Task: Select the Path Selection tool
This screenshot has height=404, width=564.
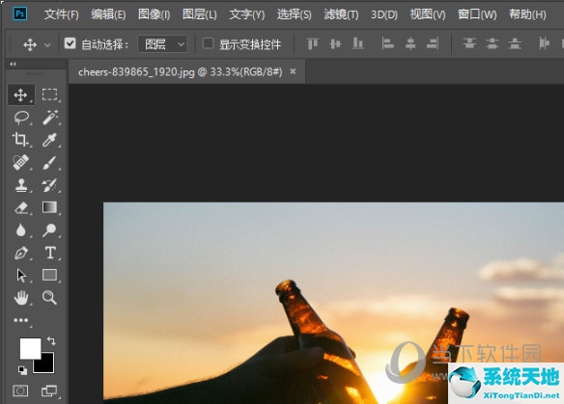Action: point(21,276)
